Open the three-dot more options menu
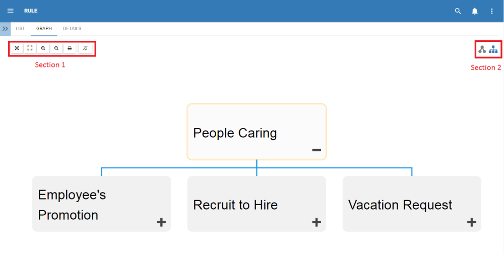 tap(492, 11)
